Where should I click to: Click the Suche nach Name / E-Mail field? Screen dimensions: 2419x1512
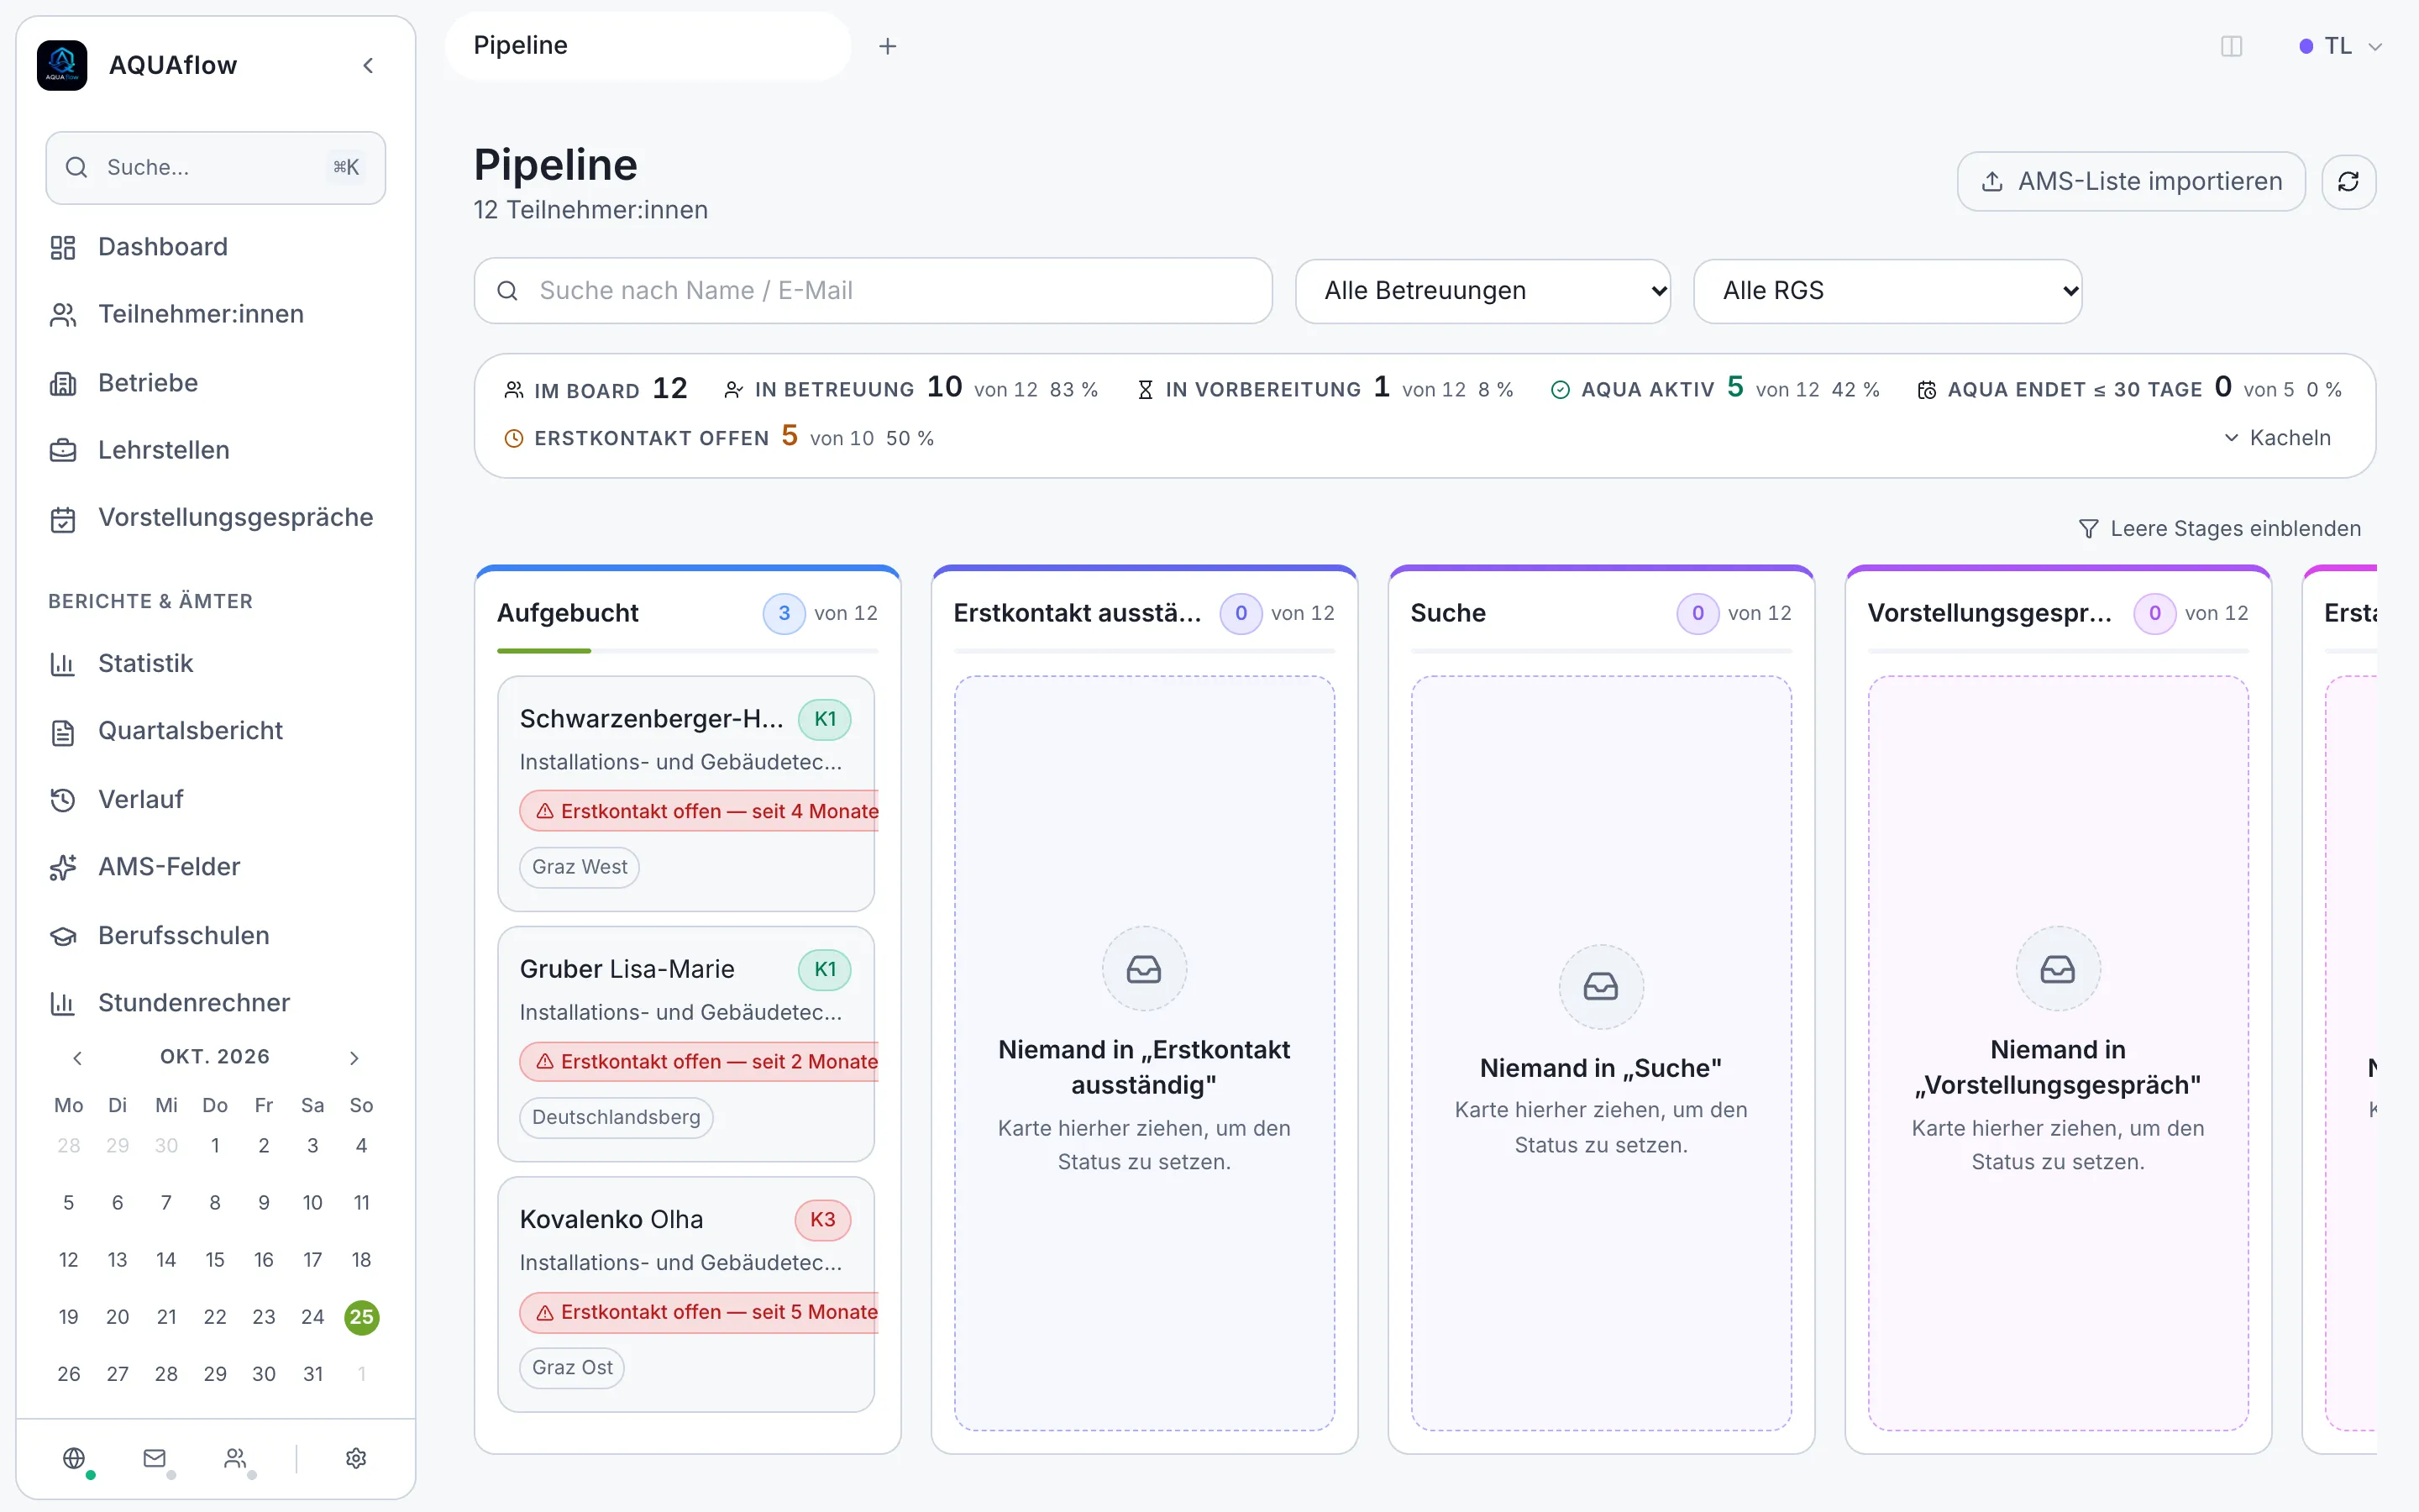point(873,291)
